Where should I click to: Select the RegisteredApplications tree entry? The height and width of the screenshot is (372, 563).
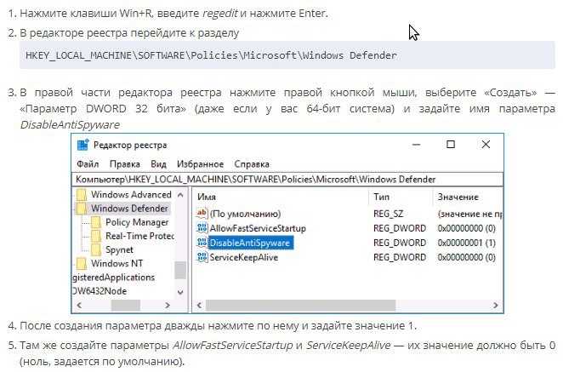coord(114,278)
